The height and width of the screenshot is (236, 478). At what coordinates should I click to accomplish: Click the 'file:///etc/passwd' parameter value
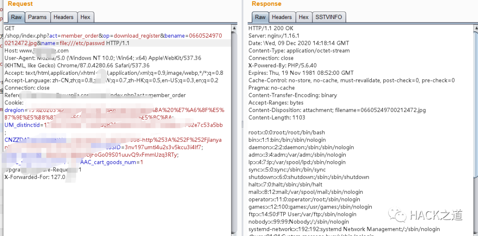click(82, 43)
